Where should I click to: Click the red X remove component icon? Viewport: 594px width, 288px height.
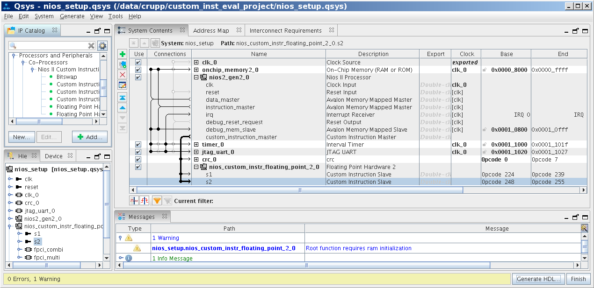tap(123, 75)
